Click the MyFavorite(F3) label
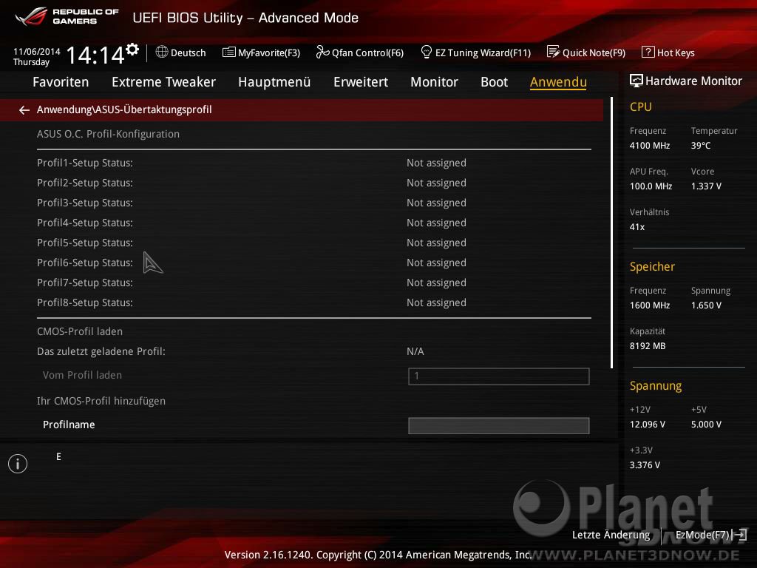The image size is (757, 568). pos(269,53)
